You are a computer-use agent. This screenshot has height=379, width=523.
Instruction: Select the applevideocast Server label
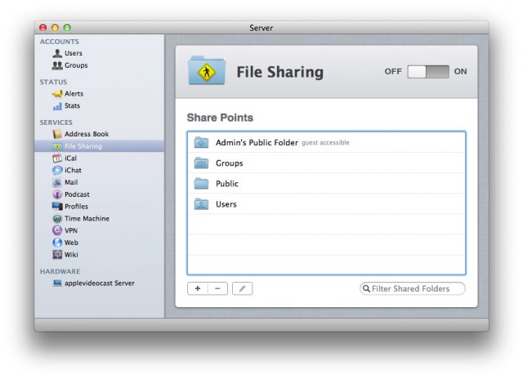100,283
